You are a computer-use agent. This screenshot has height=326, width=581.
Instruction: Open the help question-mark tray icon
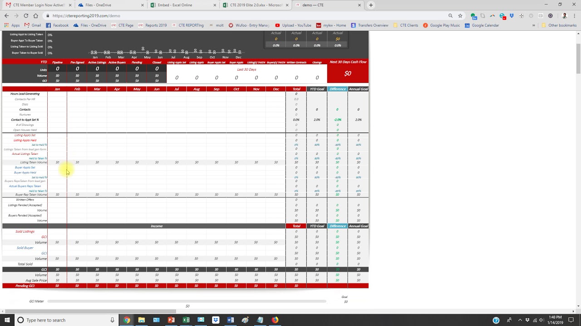click(x=496, y=320)
